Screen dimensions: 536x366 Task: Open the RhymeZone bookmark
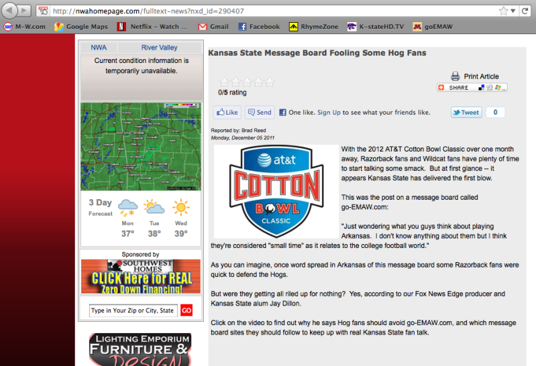(x=313, y=27)
